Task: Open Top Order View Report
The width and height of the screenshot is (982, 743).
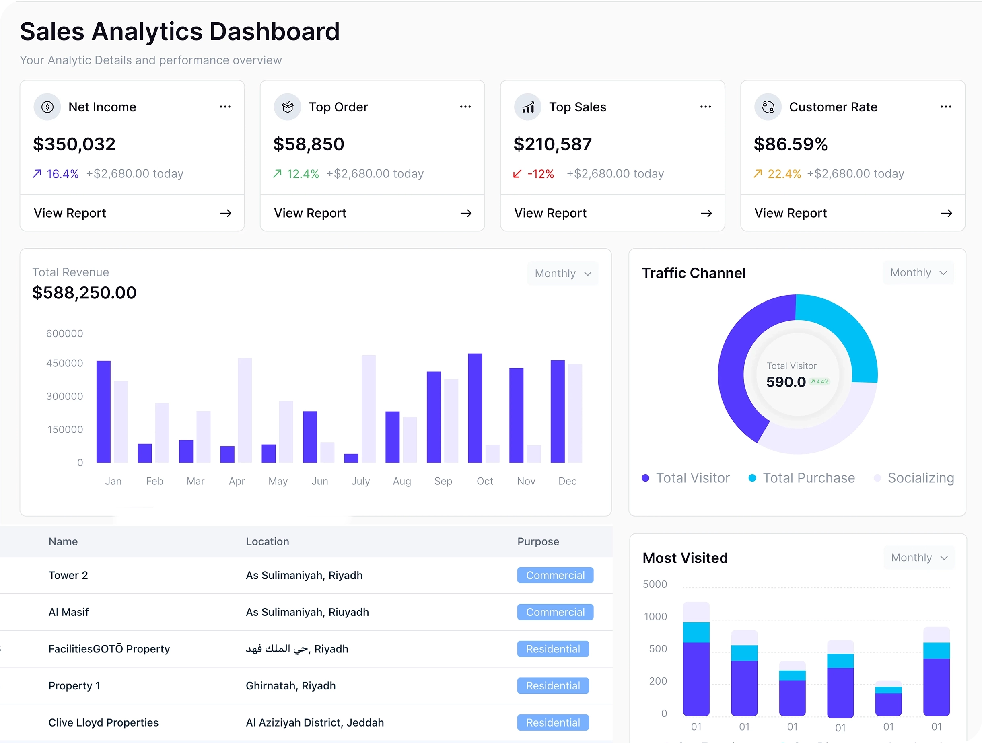Action: pyautogui.click(x=373, y=214)
